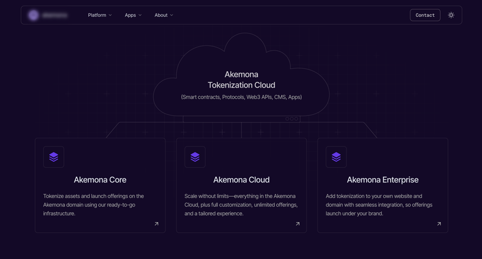This screenshot has height=259, width=482.
Task: Click the Akemona Core description text
Action: coord(94,205)
